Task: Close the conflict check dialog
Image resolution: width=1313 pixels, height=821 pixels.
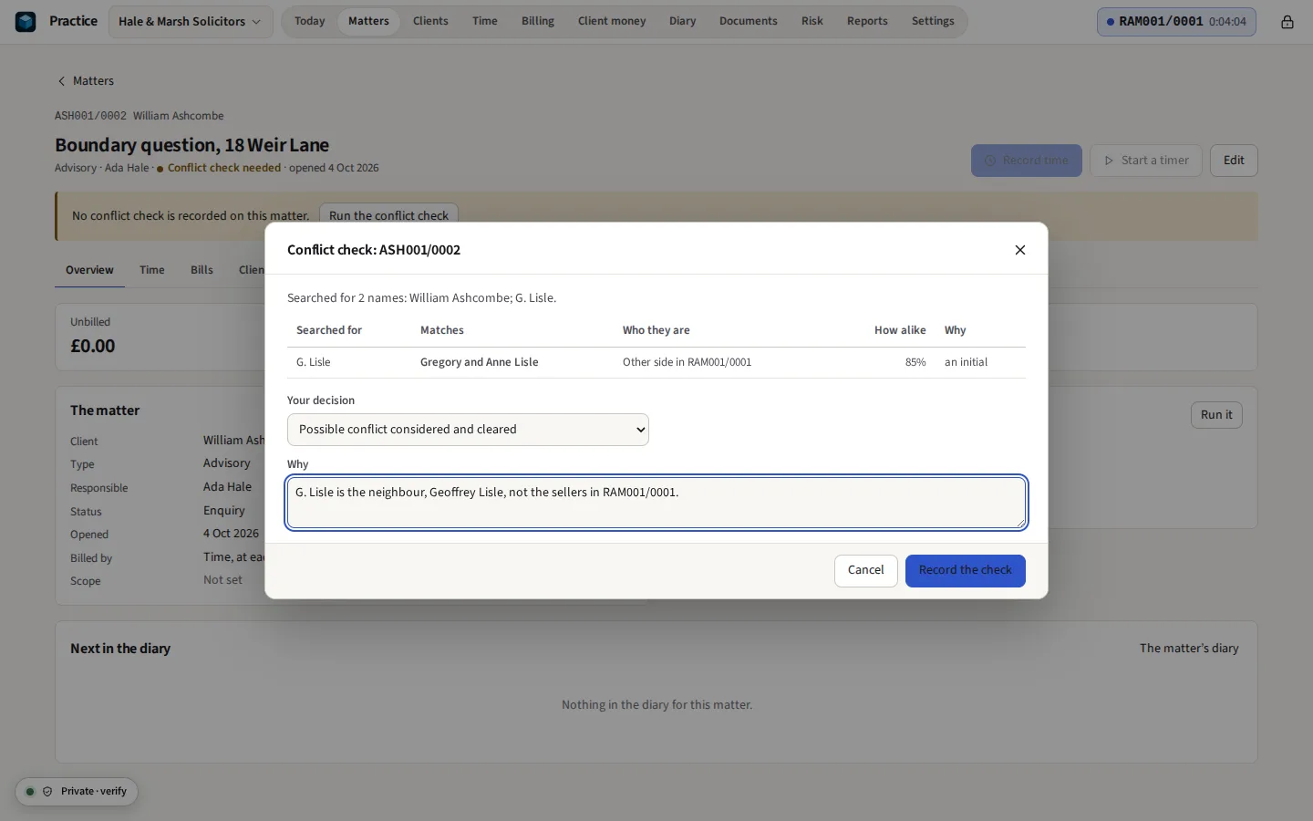Action: coord(1020,250)
